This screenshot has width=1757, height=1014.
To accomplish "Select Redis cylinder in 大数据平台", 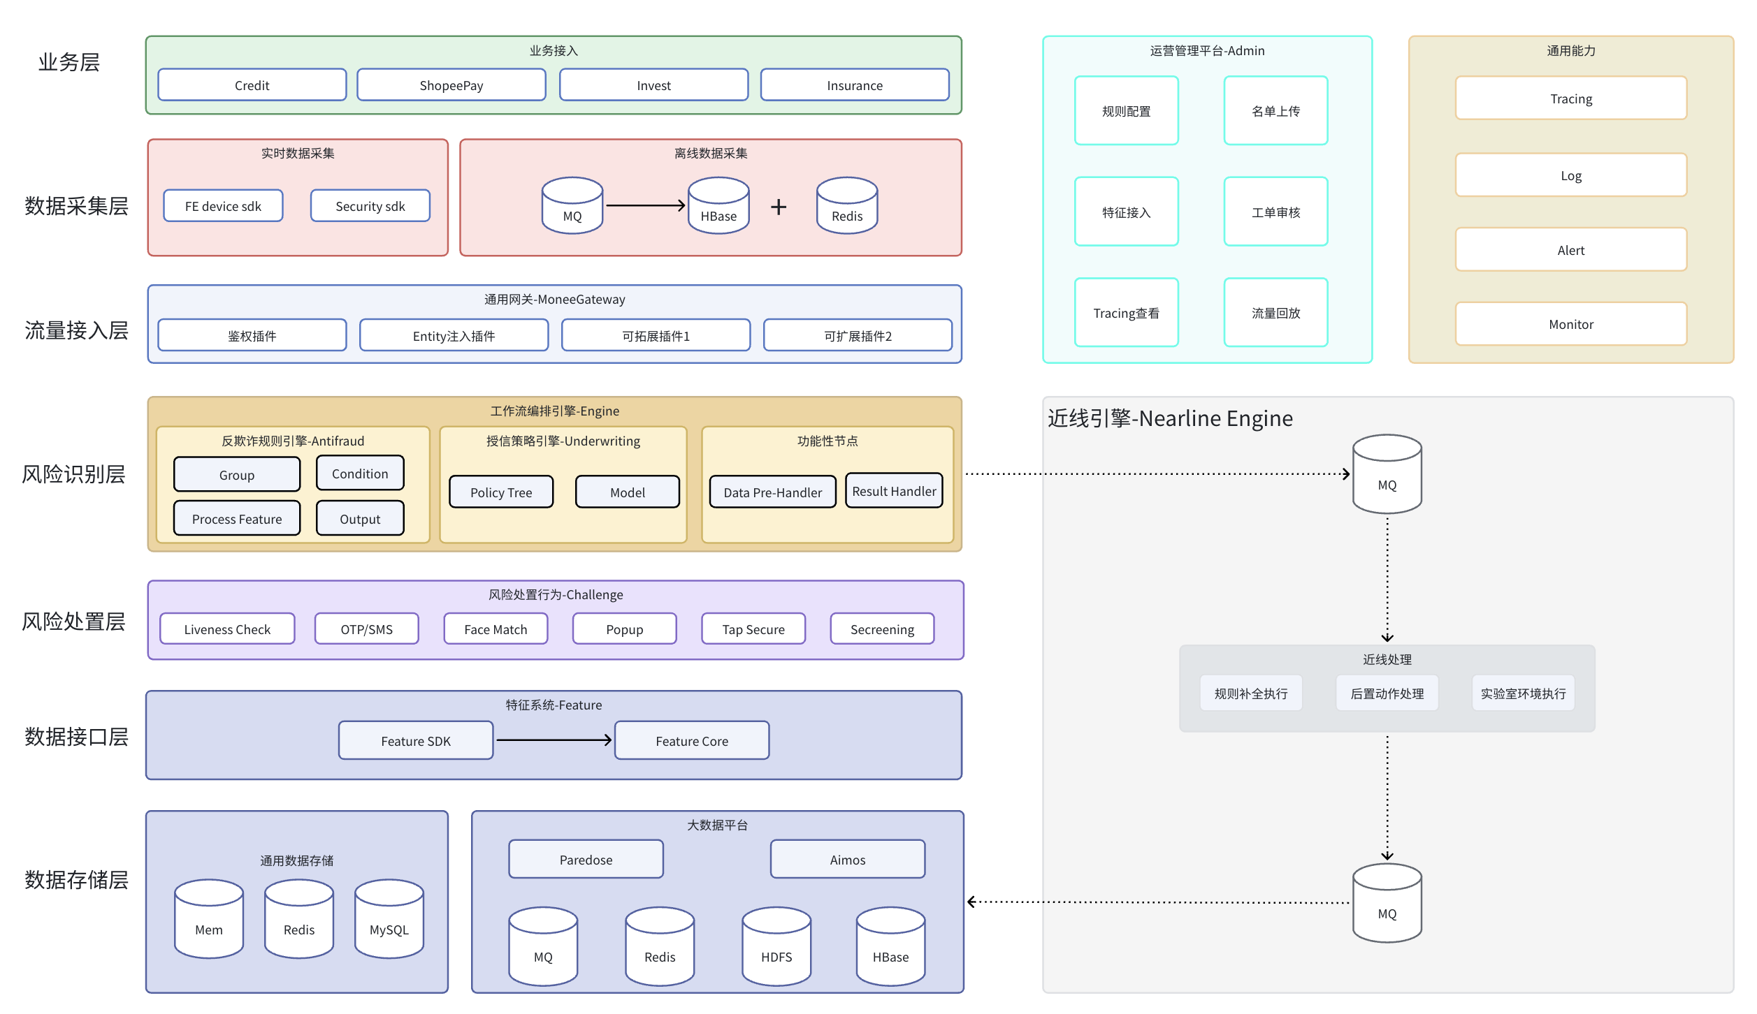I will pos(660,946).
